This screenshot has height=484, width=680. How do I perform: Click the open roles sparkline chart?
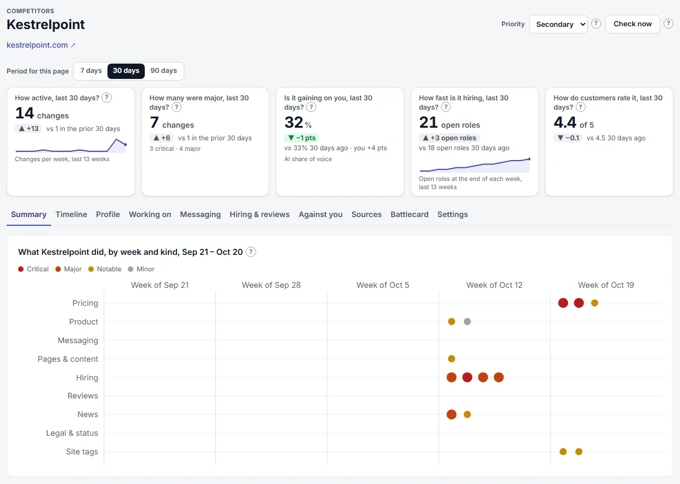(x=475, y=164)
